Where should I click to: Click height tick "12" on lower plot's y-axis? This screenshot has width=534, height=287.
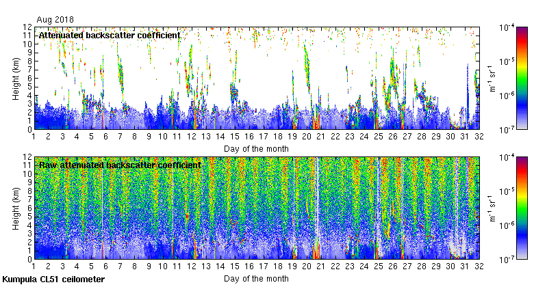pyautogui.click(x=27, y=157)
